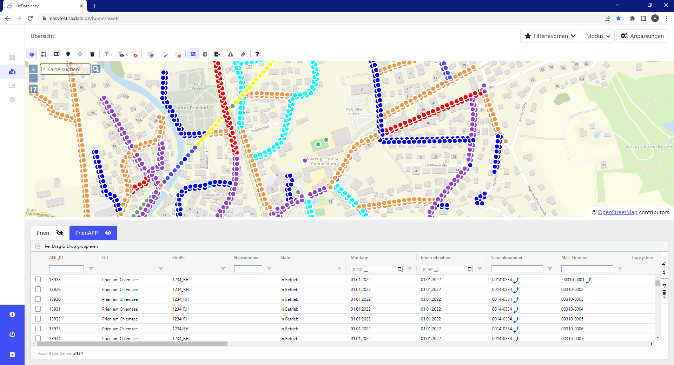The image size is (674, 365).
Task: Click the power logout sidebar icon
Action: [12, 334]
